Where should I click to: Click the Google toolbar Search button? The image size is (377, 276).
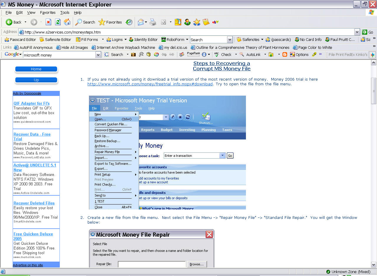point(114,54)
